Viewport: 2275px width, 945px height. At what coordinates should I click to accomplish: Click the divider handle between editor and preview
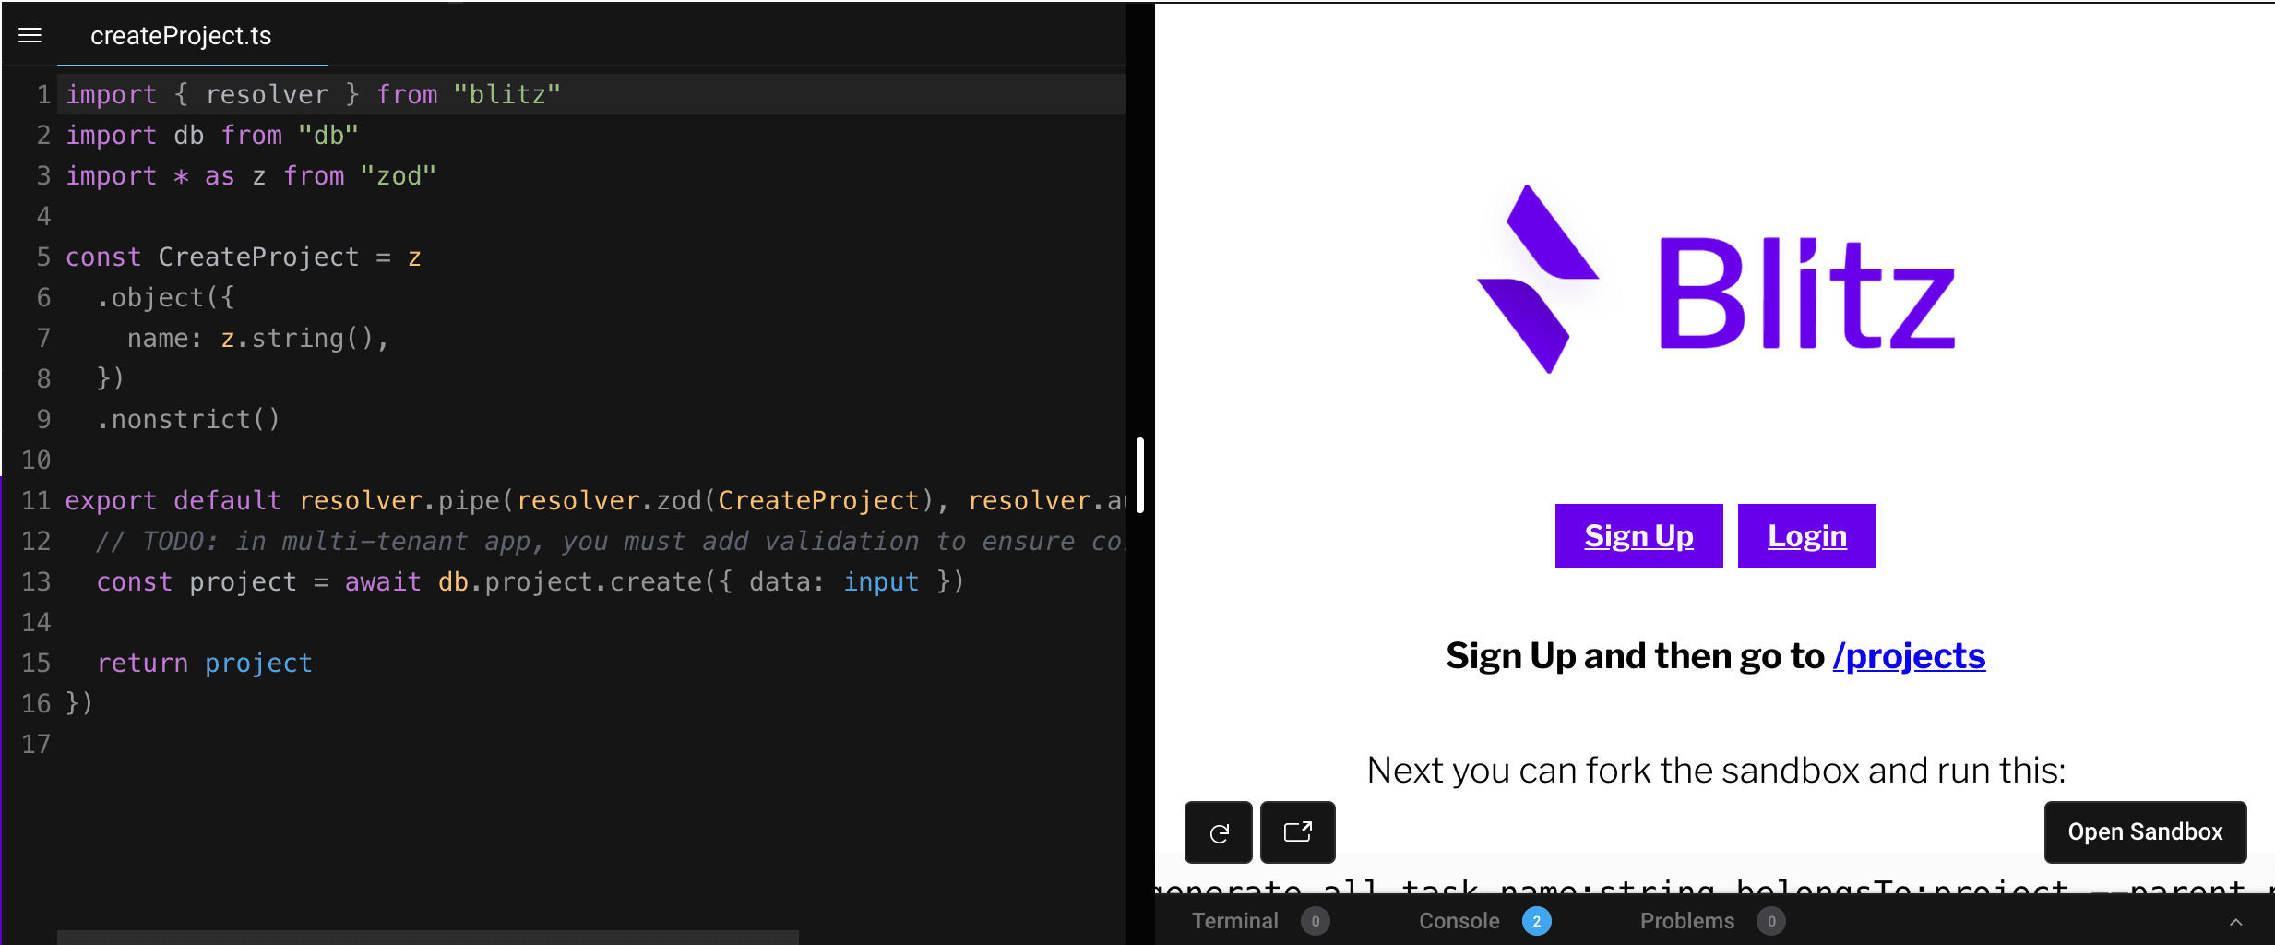point(1139,476)
